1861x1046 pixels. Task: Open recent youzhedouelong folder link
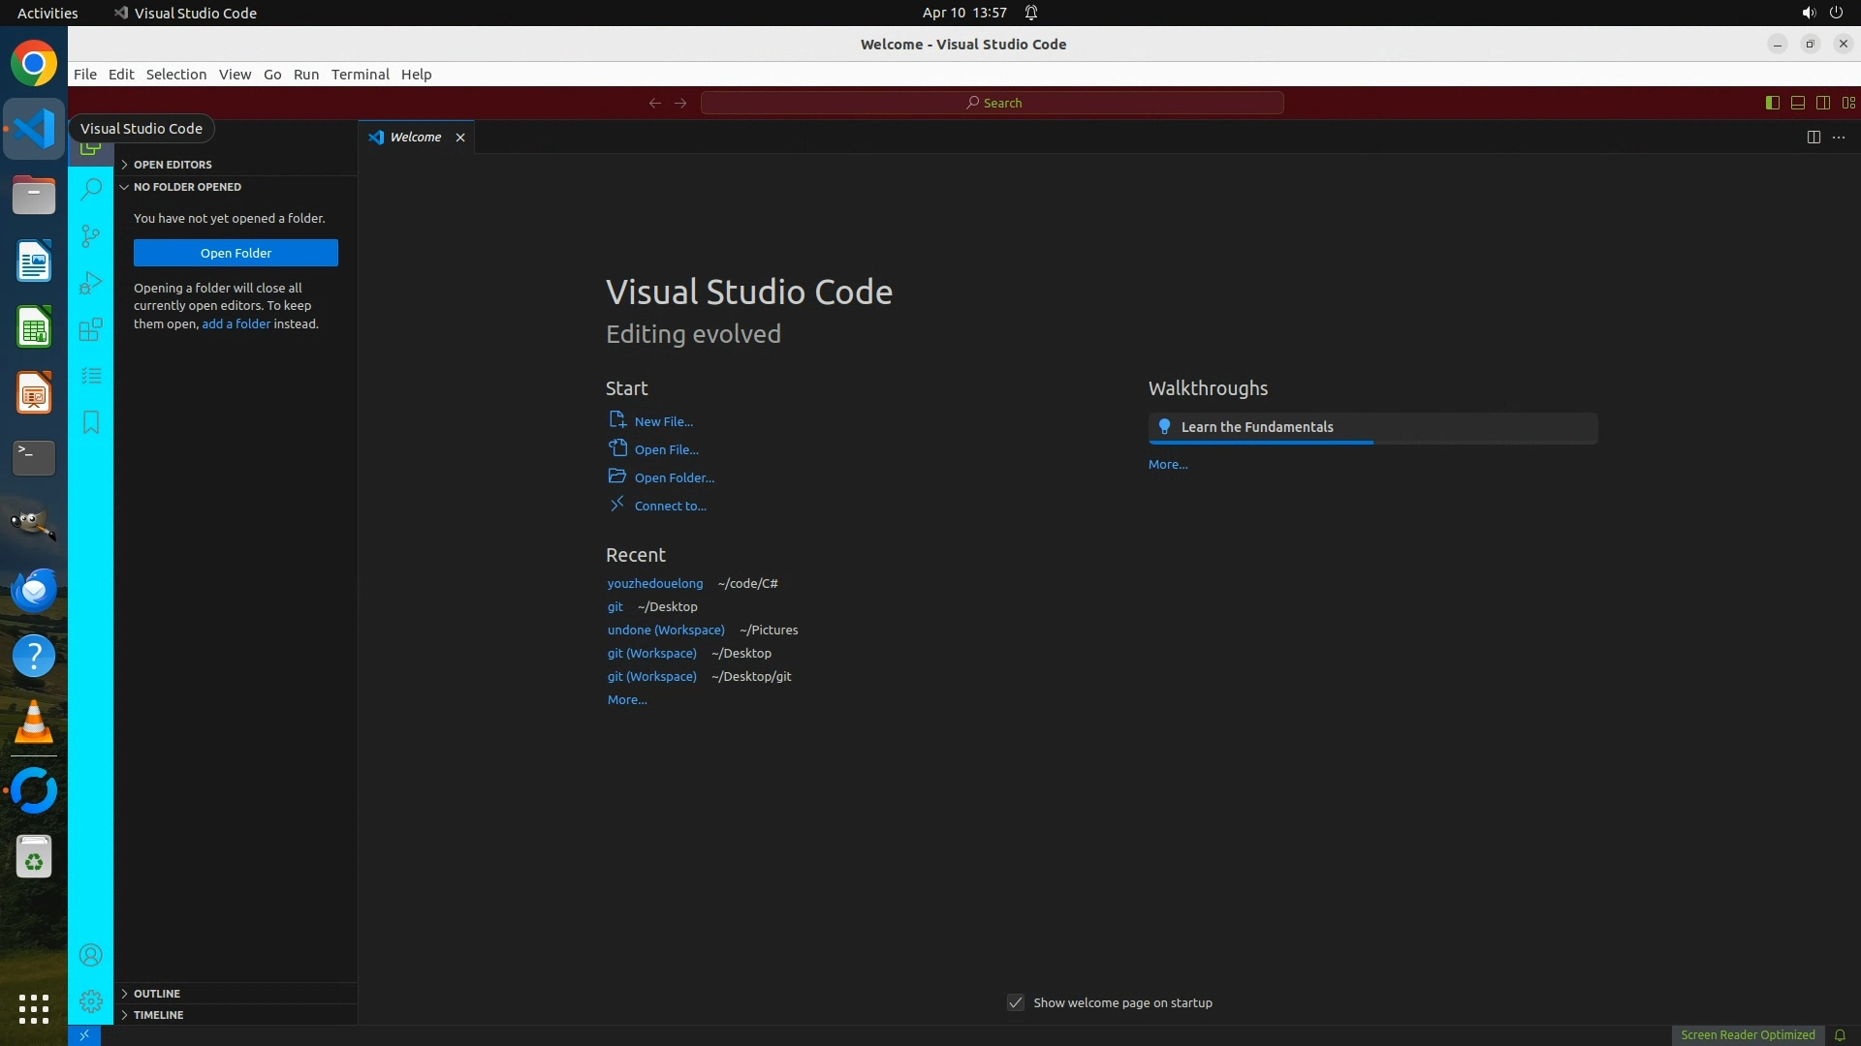(655, 583)
